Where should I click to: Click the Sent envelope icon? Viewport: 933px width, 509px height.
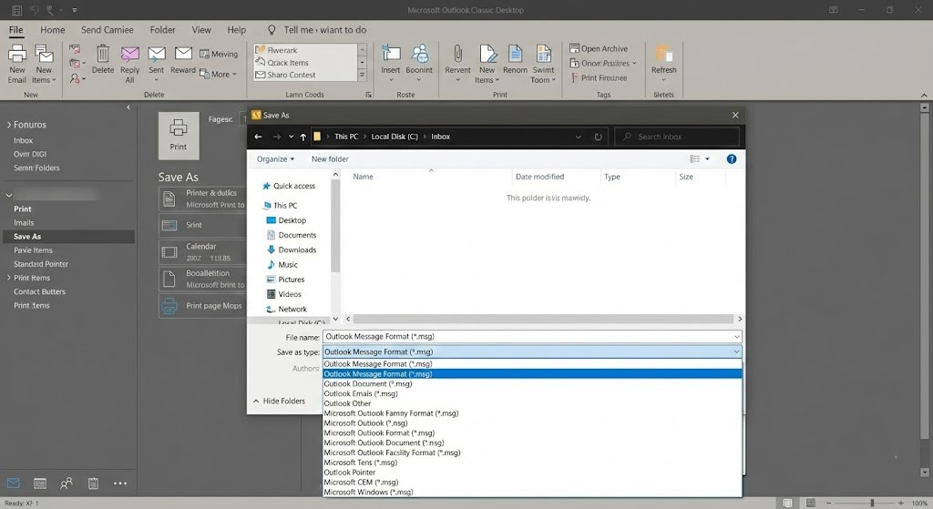tap(157, 54)
